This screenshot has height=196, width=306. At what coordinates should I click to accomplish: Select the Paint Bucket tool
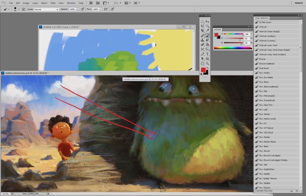[207, 45]
